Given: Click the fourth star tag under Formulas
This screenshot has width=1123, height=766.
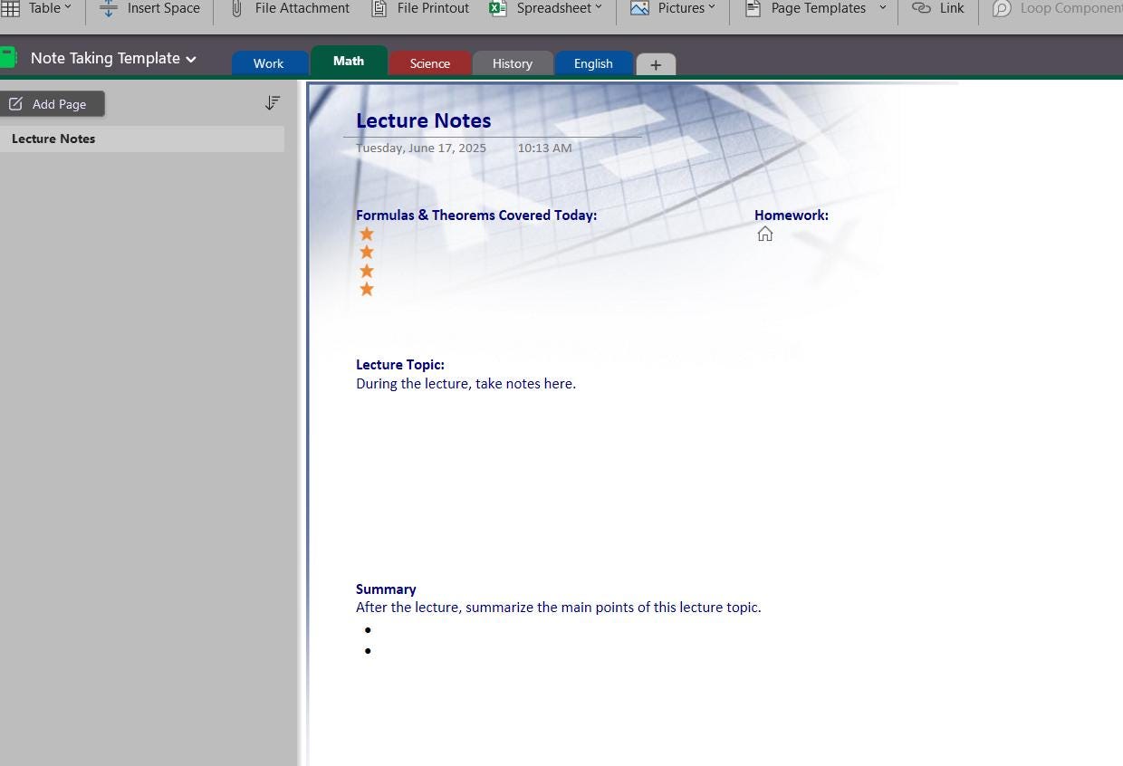Looking at the screenshot, I should click(367, 289).
